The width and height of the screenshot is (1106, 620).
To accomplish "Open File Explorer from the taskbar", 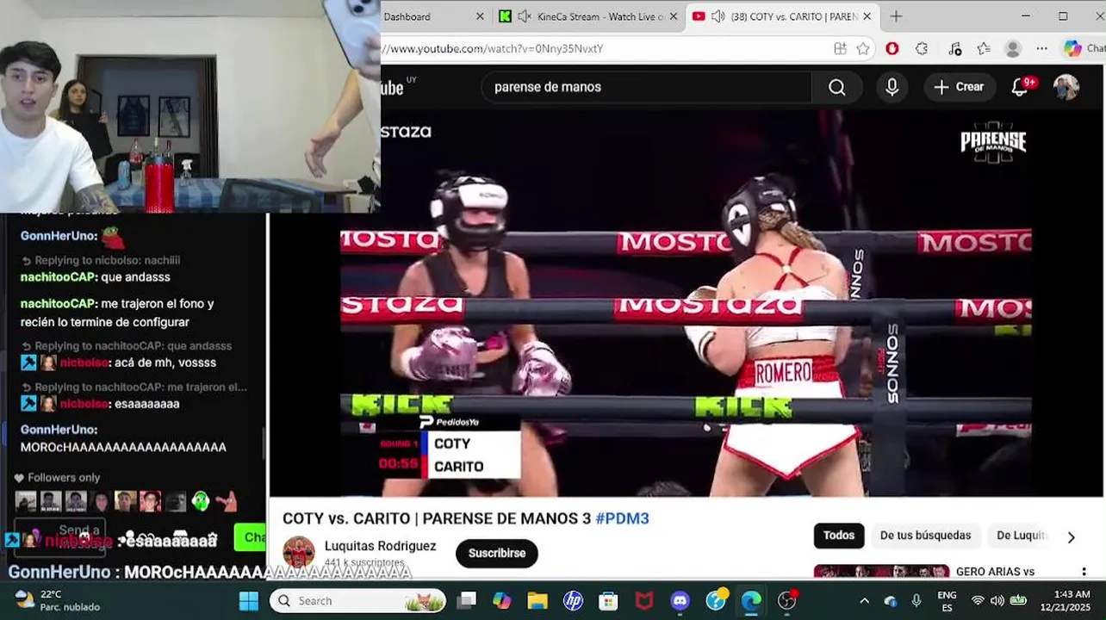I will (x=537, y=600).
